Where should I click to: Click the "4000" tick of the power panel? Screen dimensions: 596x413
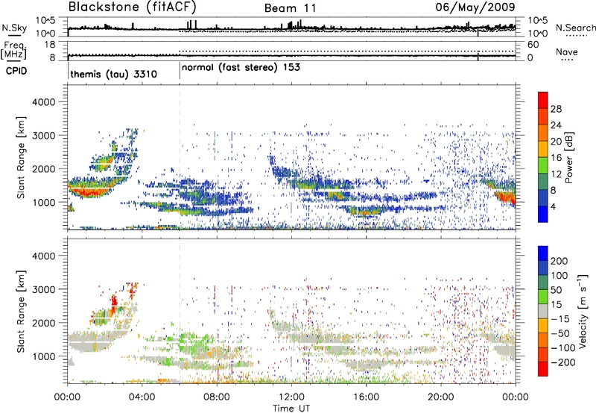[x=43, y=102]
